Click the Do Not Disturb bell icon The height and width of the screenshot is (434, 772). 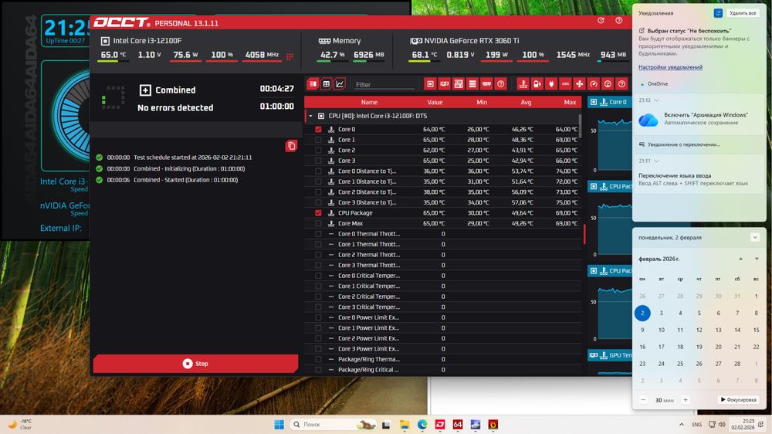tap(718, 13)
